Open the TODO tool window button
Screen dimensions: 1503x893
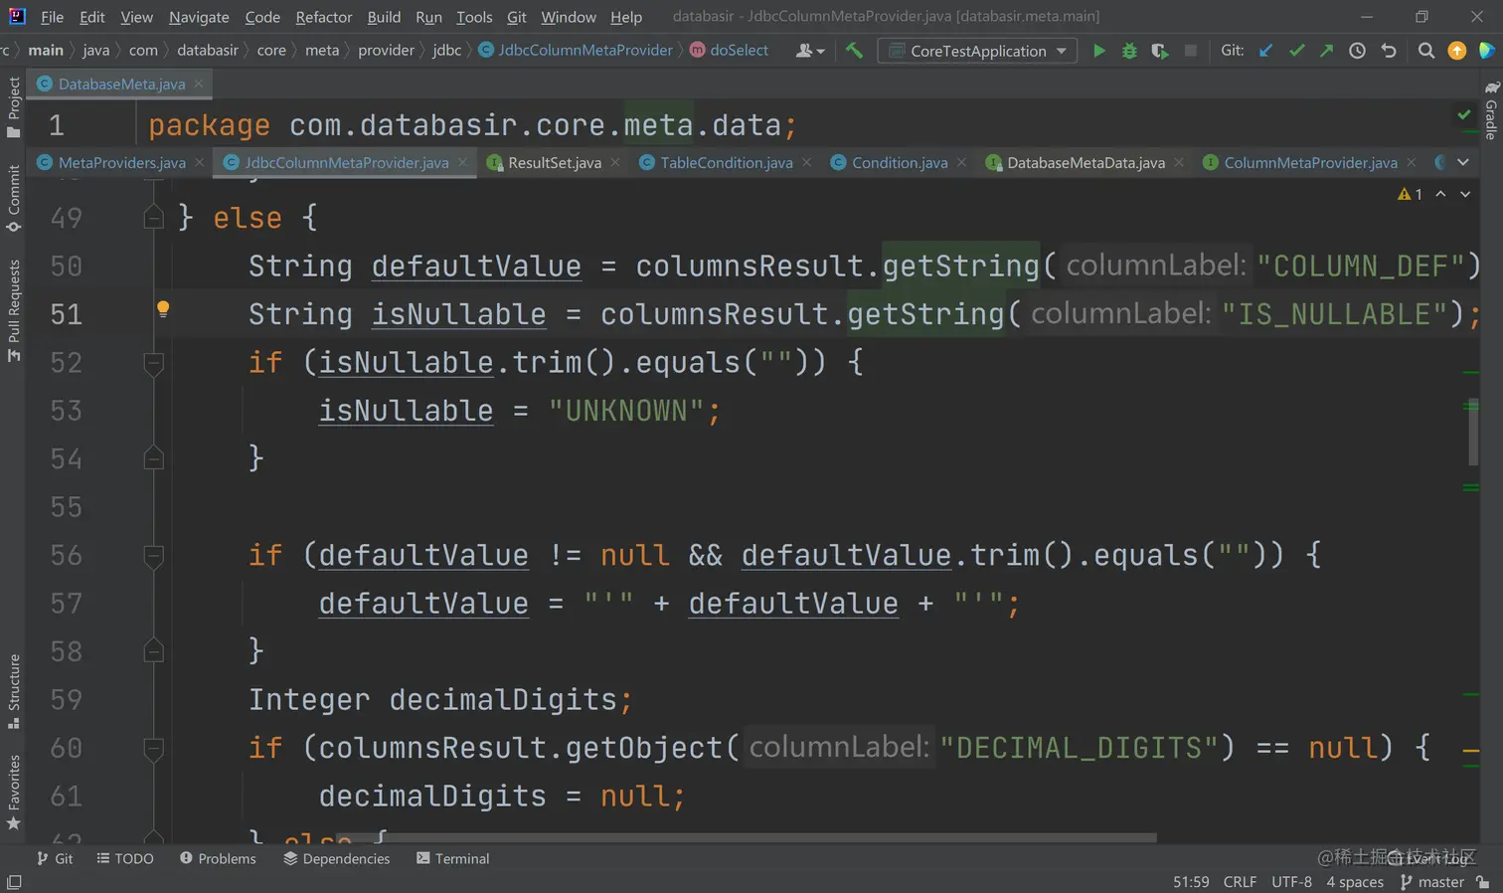point(125,858)
